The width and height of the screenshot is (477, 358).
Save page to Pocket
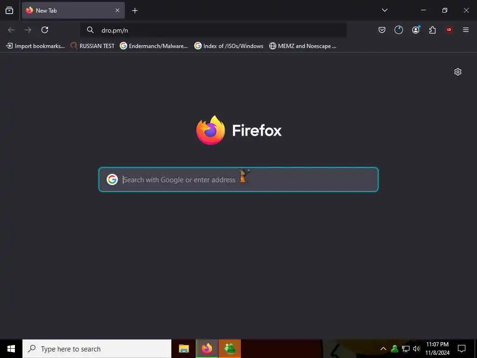tap(382, 30)
